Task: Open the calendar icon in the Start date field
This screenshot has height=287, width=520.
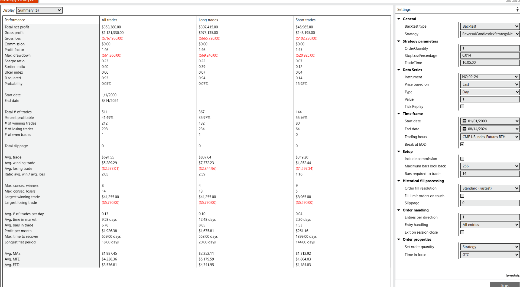Action: [x=464, y=121]
